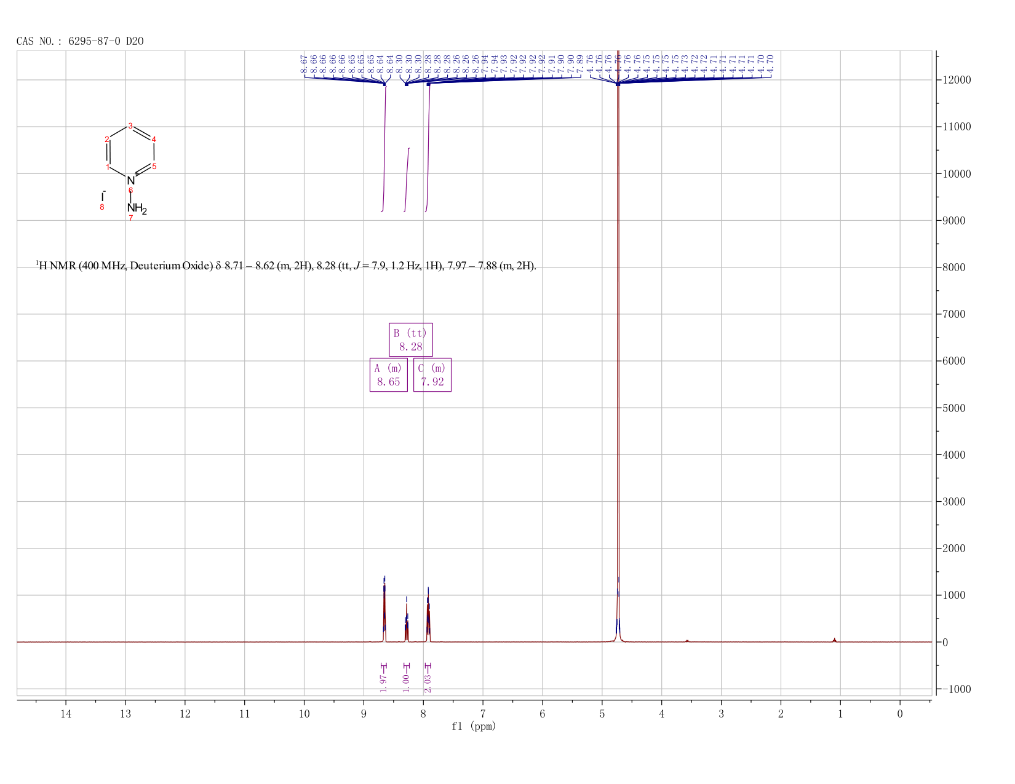Click atom number 3 on the ring
1015x784 pixels.
pos(130,125)
